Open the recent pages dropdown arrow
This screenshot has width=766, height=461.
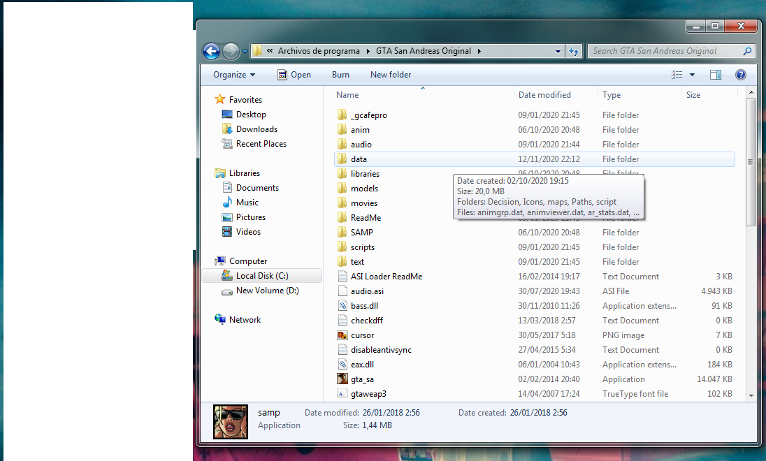pos(245,51)
